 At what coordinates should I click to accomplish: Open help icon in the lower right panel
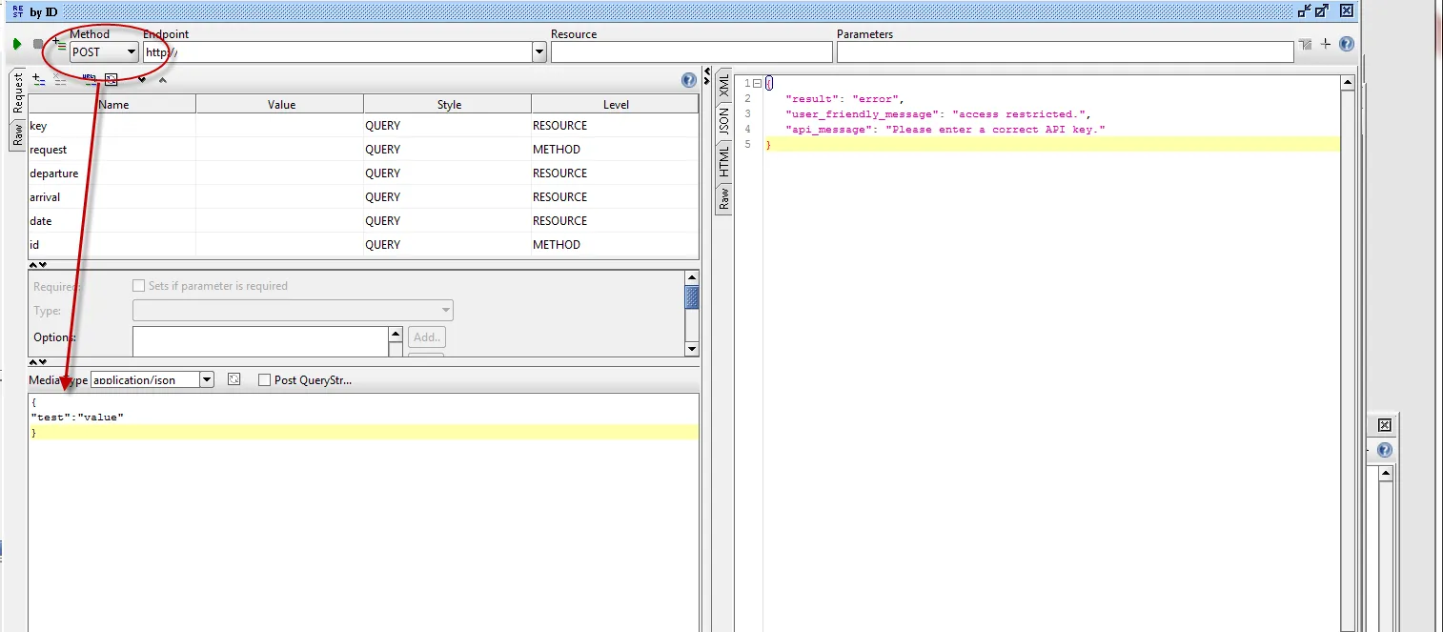point(1385,450)
